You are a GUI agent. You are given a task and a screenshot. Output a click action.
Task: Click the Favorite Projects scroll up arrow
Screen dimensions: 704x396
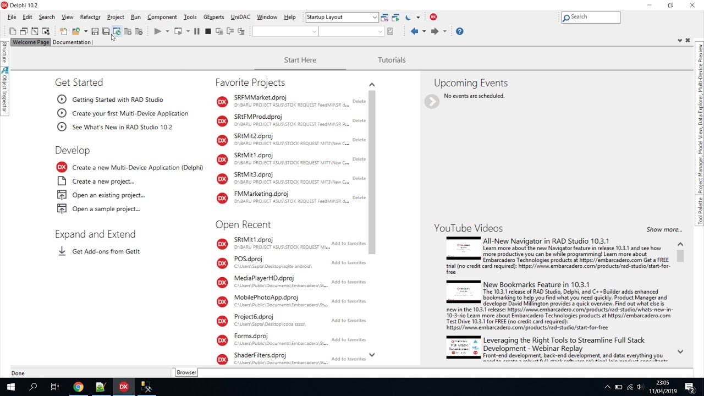pyautogui.click(x=372, y=85)
